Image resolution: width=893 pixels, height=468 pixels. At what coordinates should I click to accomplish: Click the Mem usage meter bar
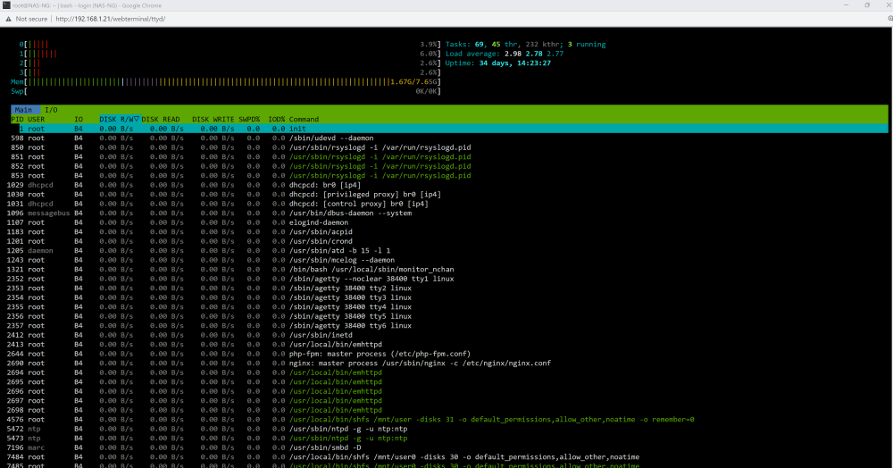tap(226, 82)
